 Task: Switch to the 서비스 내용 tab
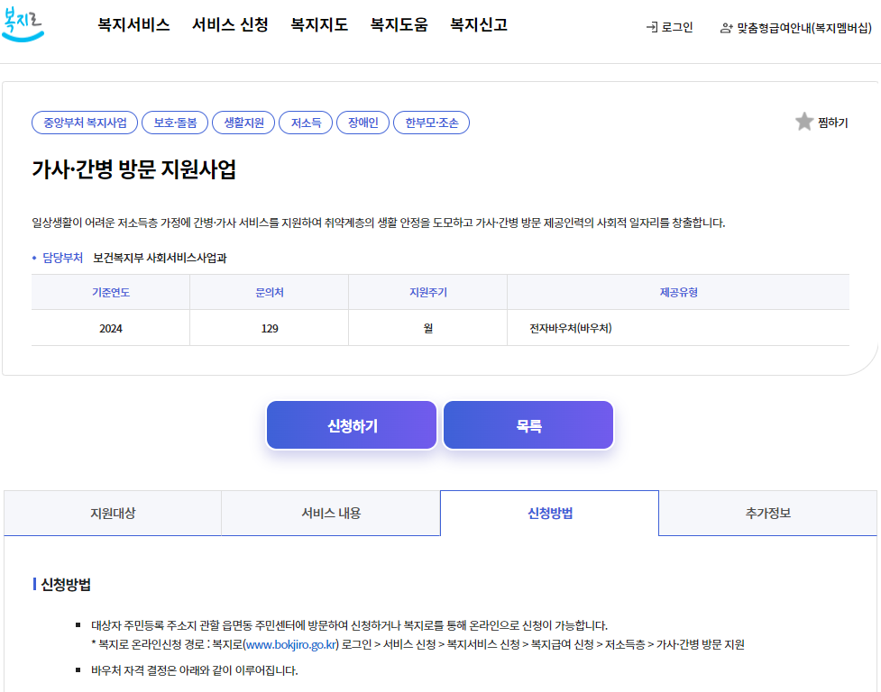[x=330, y=512]
